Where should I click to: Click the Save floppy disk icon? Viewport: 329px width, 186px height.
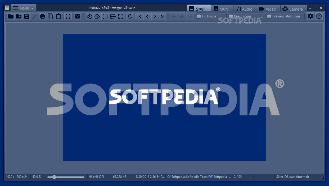coord(26,17)
